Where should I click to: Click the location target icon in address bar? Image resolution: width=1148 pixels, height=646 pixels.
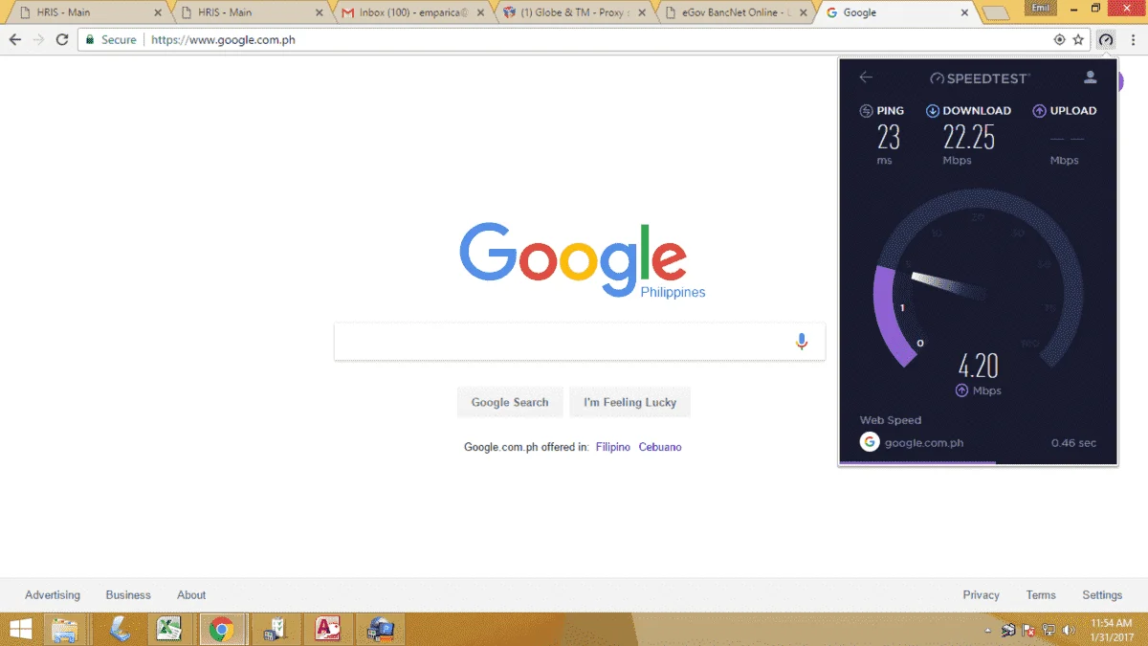pyautogui.click(x=1059, y=40)
